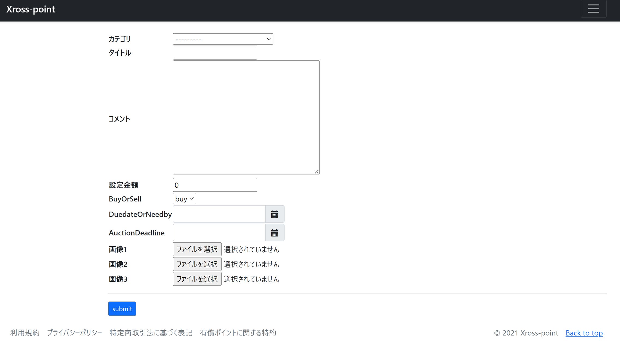Click the タイトル text field
This screenshot has width=620, height=344.
pyautogui.click(x=215, y=53)
